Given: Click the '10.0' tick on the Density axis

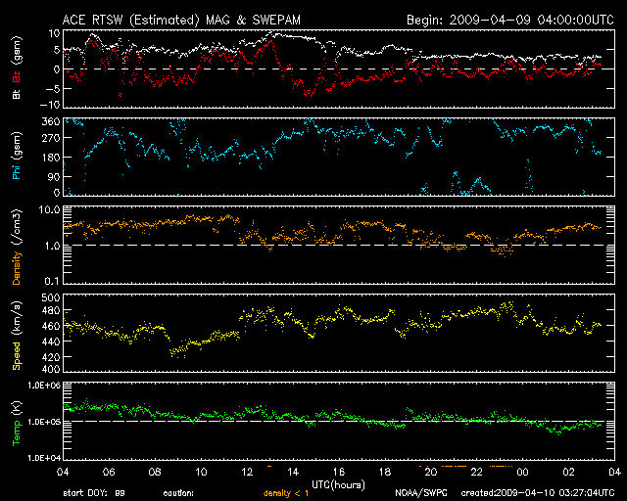Looking at the screenshot, I should pyautogui.click(x=49, y=209).
